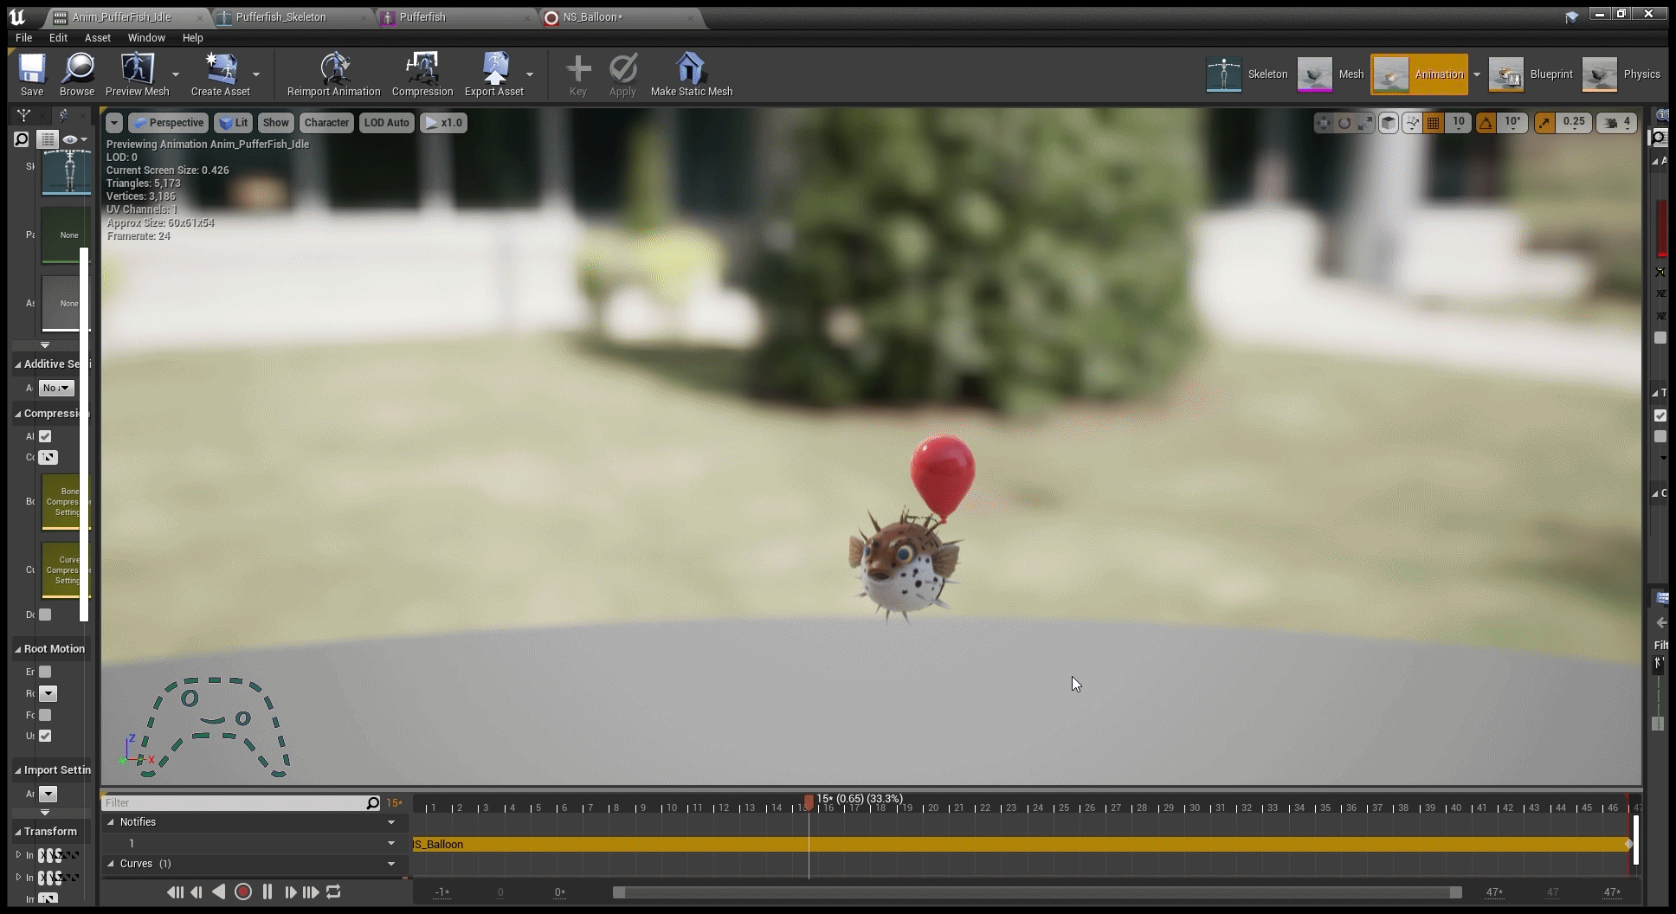
Task: Open the Skeleton editor mode
Action: [1247, 74]
